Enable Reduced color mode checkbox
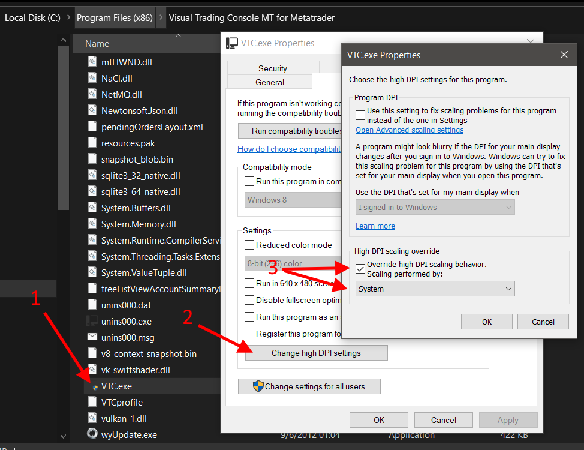The width and height of the screenshot is (584, 450). (249, 245)
